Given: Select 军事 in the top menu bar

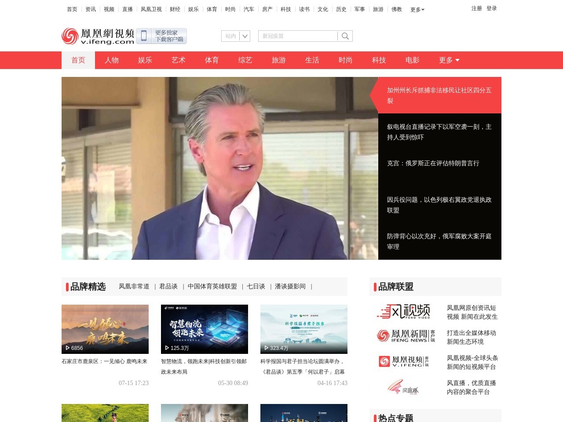Looking at the screenshot, I should [x=359, y=9].
